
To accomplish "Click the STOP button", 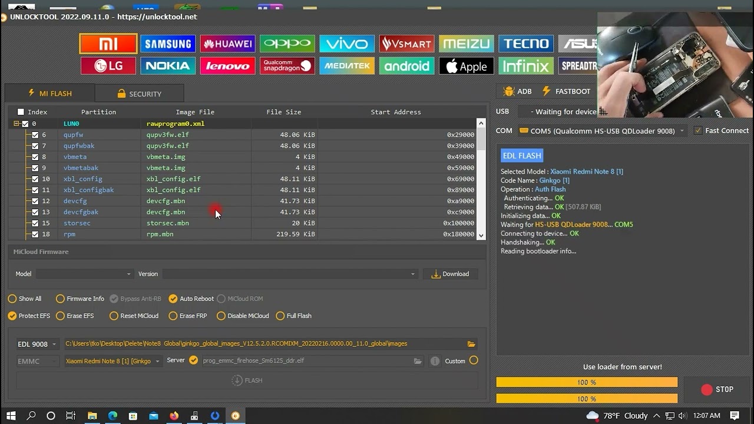I will pos(717,390).
